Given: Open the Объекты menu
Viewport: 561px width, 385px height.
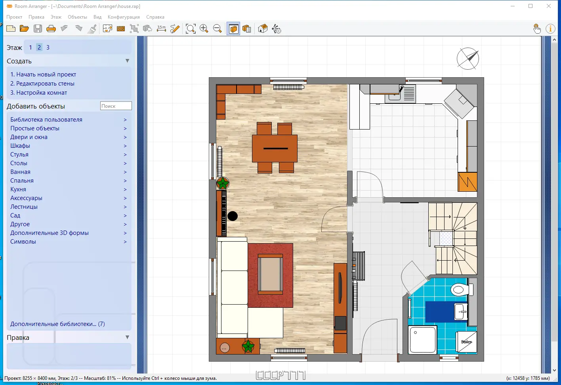Looking at the screenshot, I should [78, 17].
